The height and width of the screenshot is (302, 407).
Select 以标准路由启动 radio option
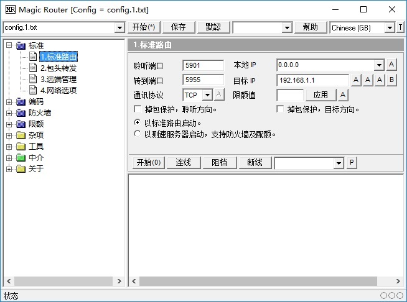138,122
